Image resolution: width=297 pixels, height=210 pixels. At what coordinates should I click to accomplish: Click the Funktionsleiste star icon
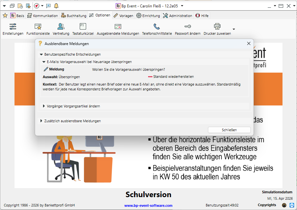tap(38, 27)
